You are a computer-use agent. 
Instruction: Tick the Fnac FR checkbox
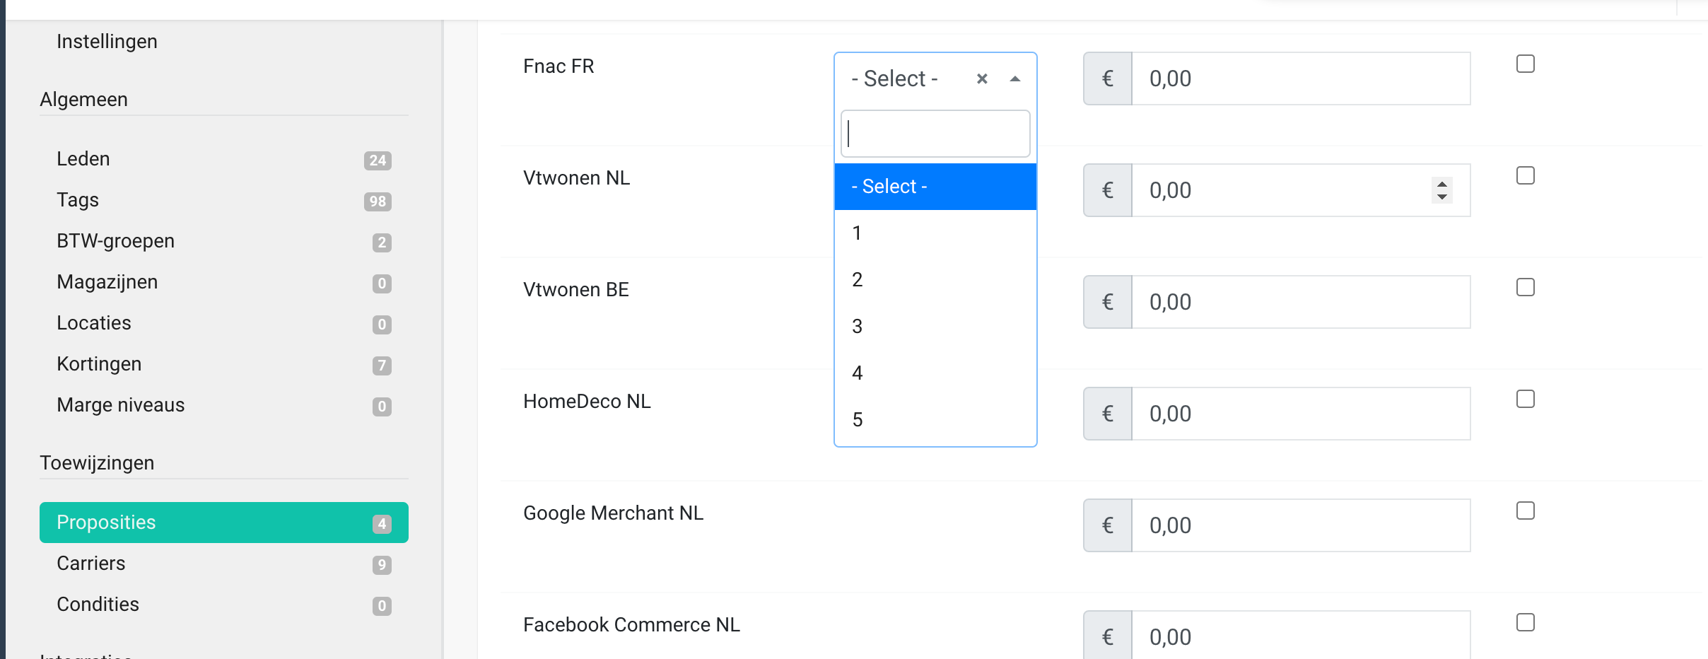[x=1525, y=64]
